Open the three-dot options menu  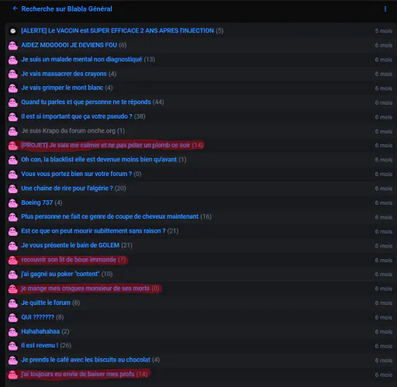click(385, 9)
